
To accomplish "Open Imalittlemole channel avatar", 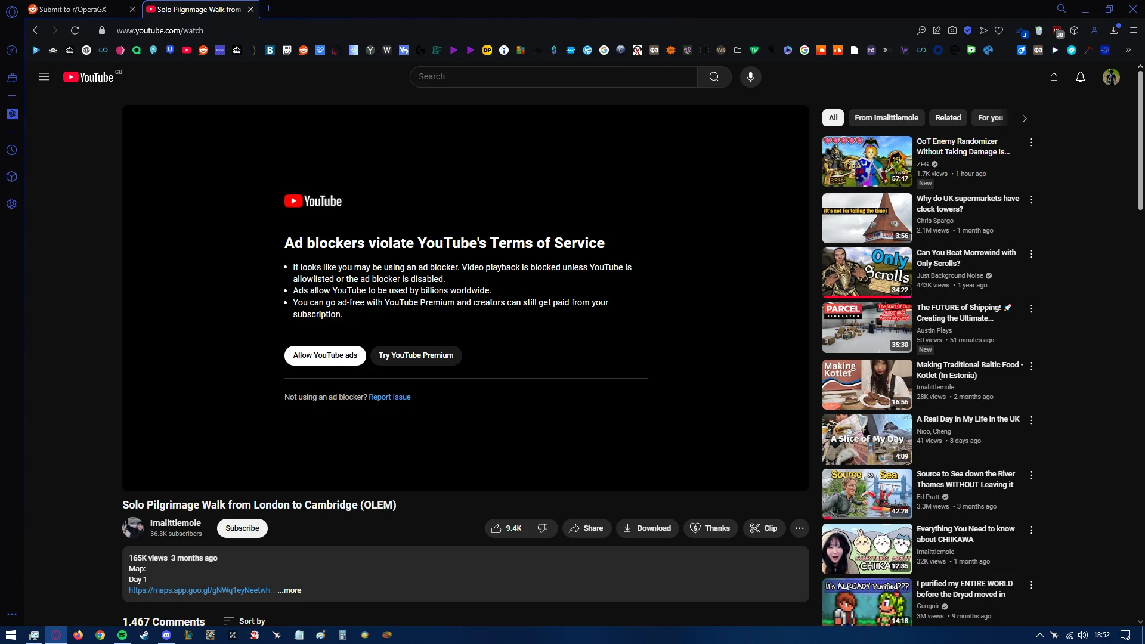I will pos(133,528).
